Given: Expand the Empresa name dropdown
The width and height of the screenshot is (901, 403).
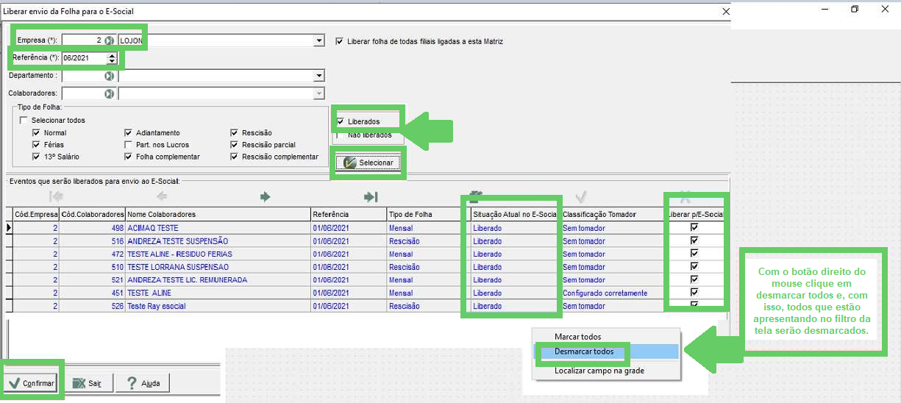Looking at the screenshot, I should (319, 41).
